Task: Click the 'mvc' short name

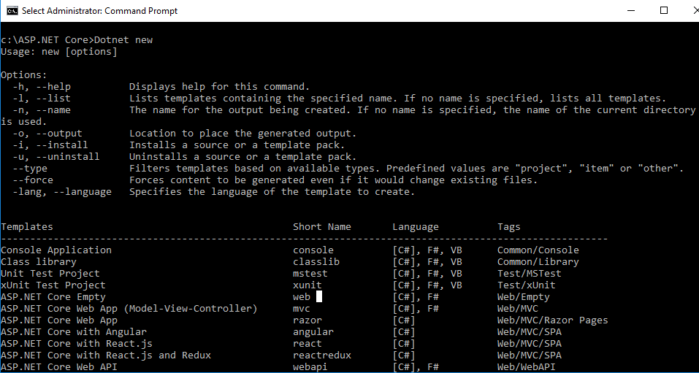Action: click(302, 308)
